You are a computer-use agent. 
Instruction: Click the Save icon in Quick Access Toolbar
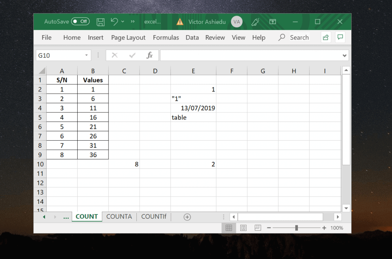pos(100,22)
